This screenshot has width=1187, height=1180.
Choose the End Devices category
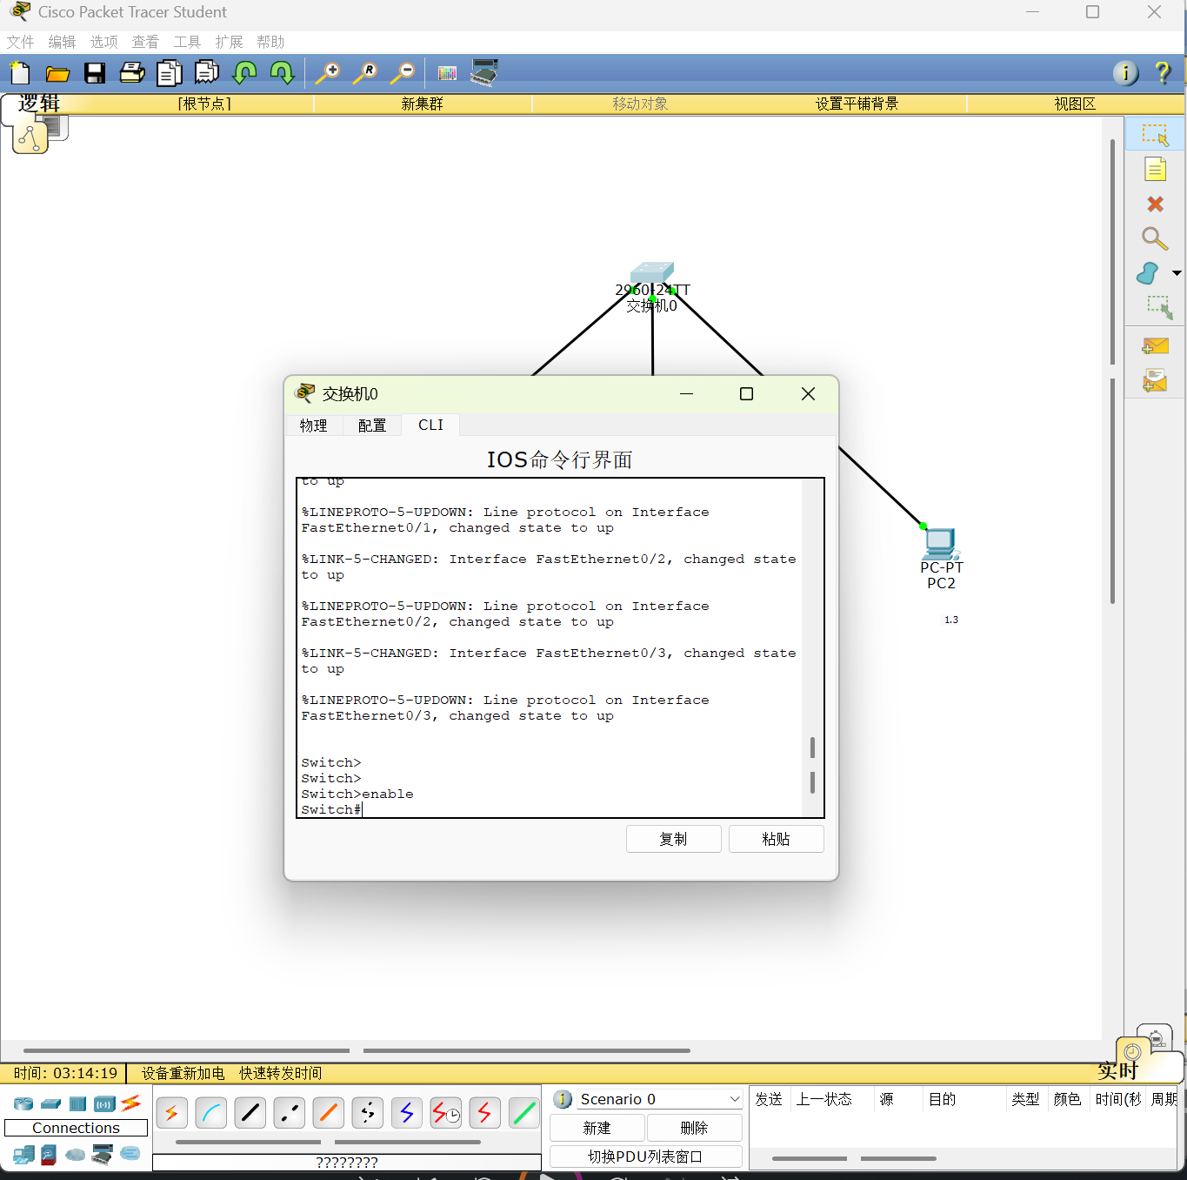coord(24,1155)
